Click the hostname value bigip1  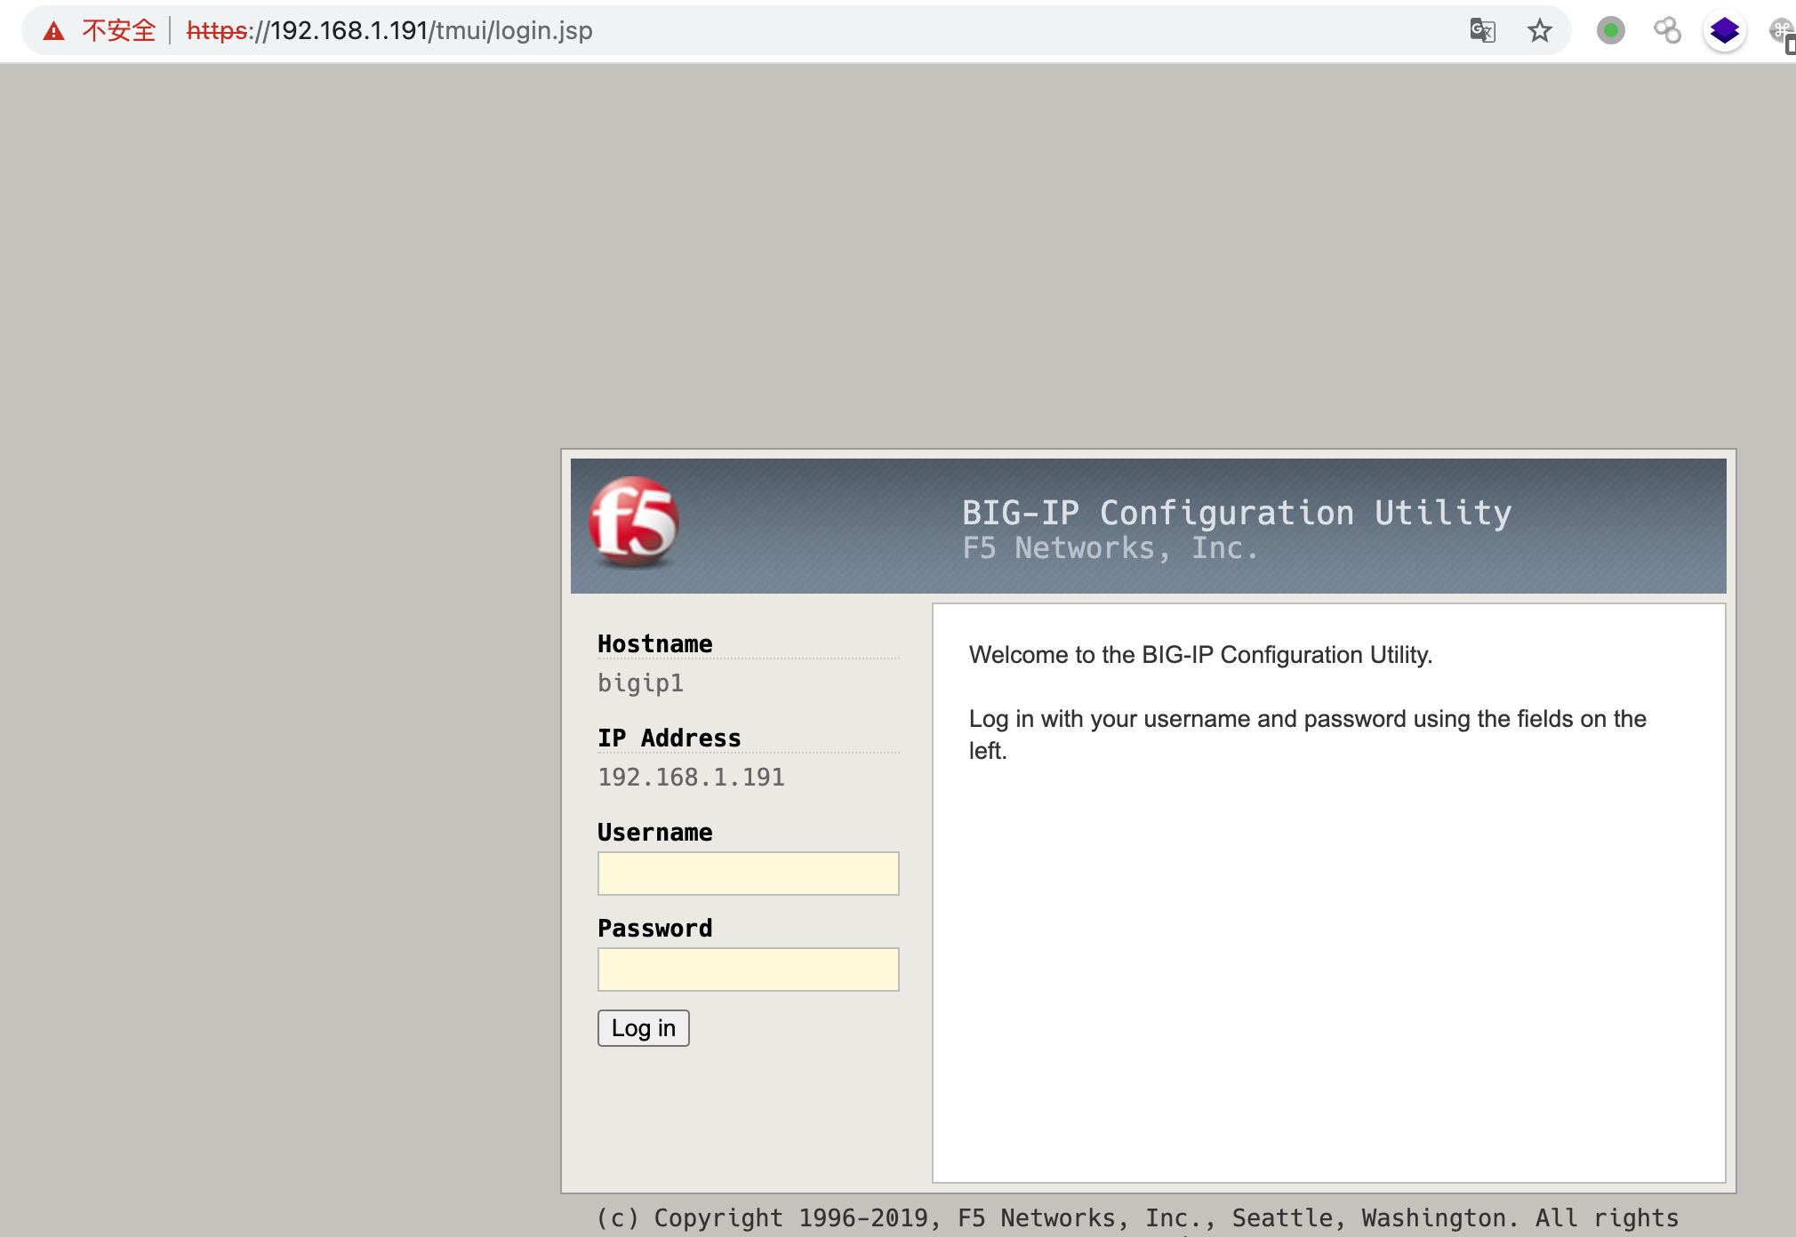(641, 683)
